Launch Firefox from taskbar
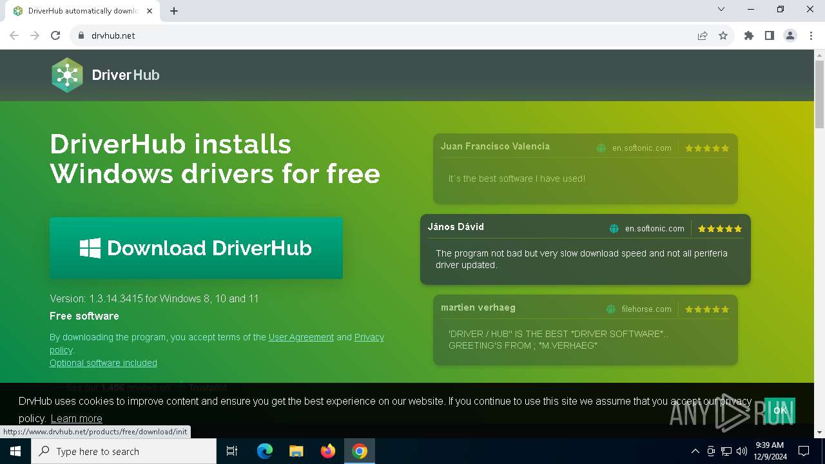The image size is (825, 464). tap(328, 451)
